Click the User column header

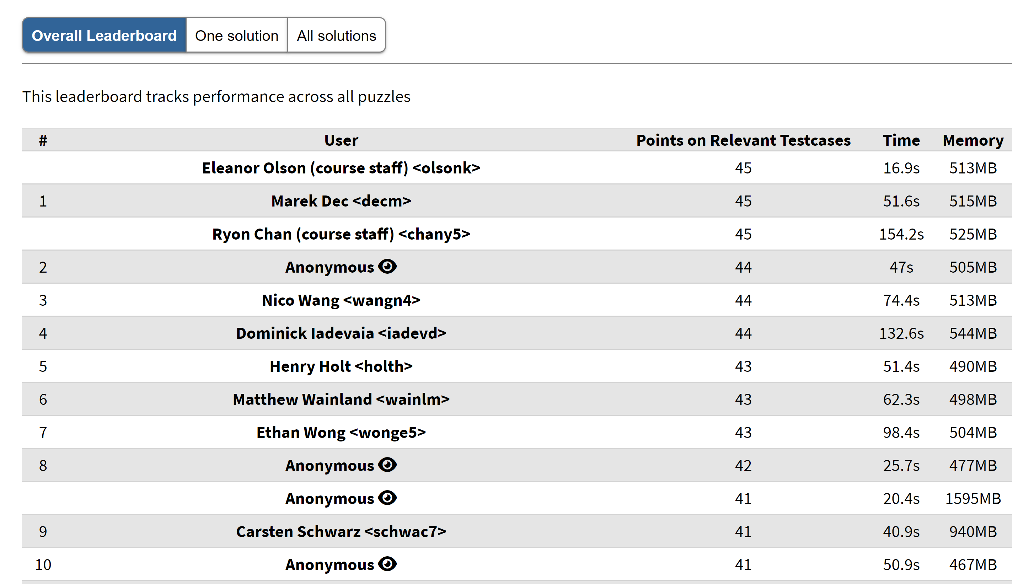[341, 140]
